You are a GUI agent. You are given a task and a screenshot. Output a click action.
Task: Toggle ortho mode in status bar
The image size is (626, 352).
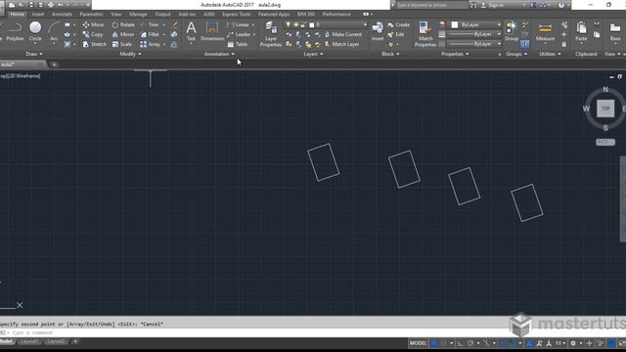pos(461,343)
